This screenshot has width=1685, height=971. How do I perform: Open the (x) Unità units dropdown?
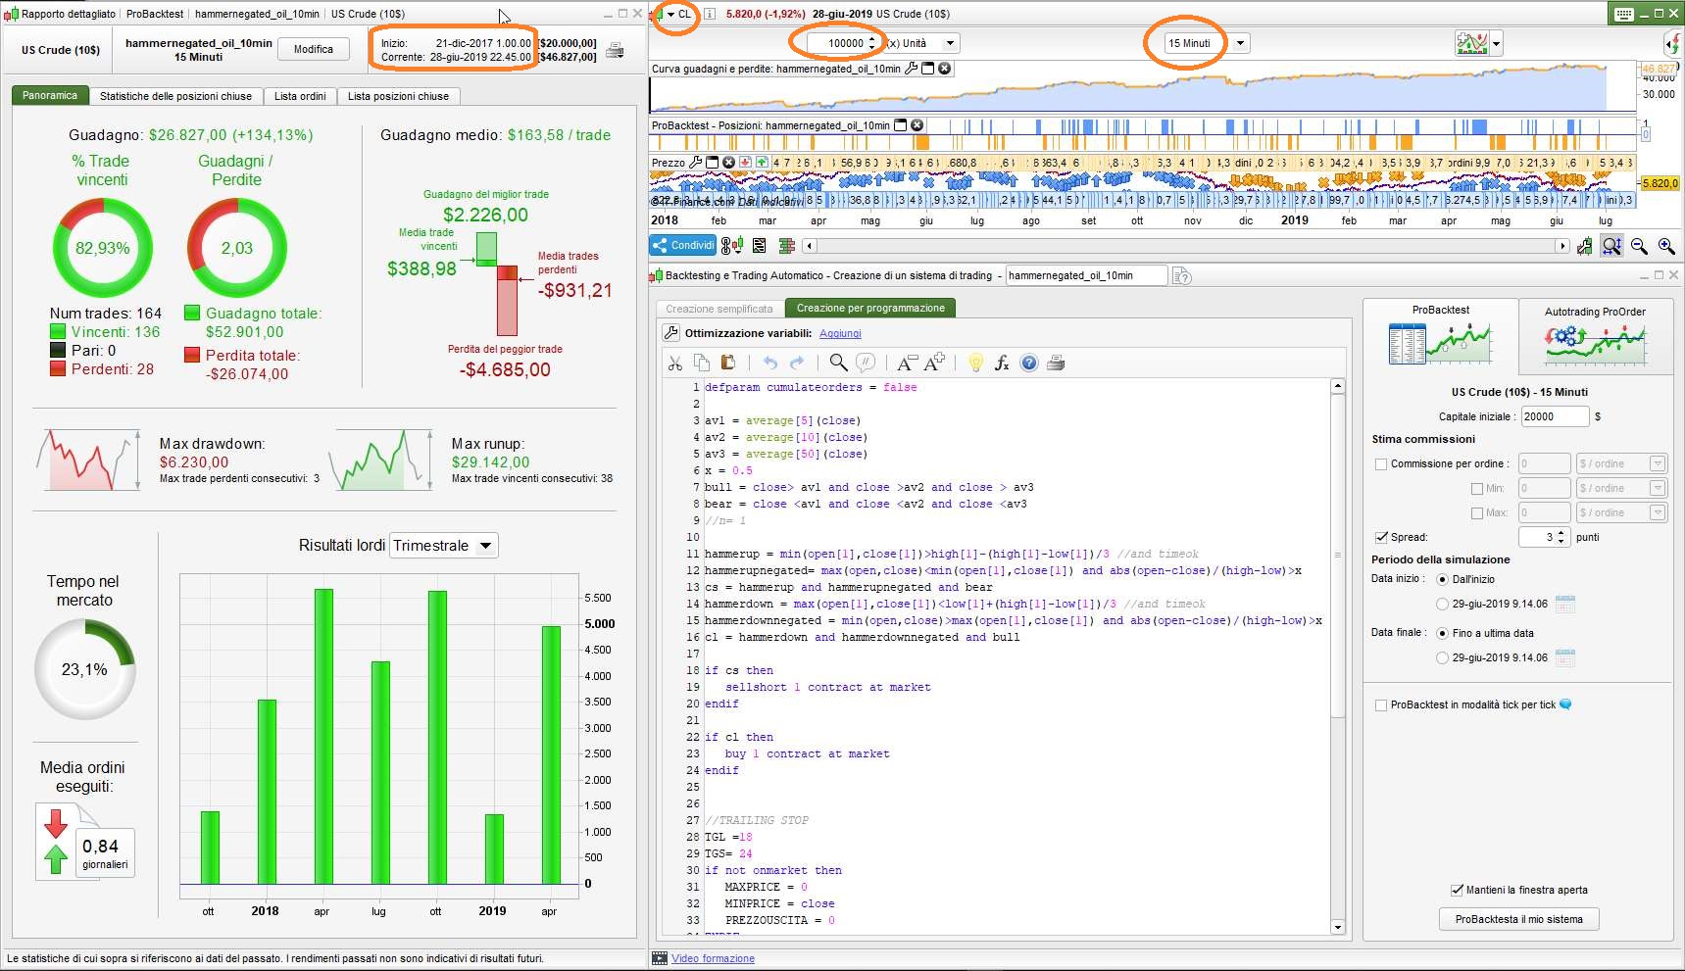pyautogui.click(x=949, y=43)
